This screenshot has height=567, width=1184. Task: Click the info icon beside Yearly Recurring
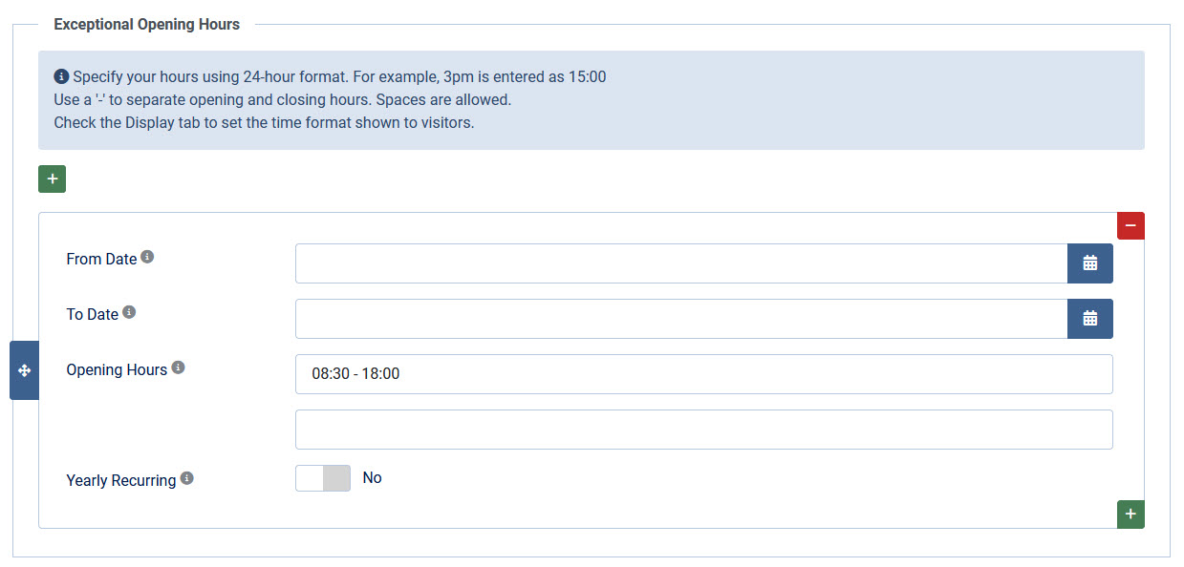186,478
